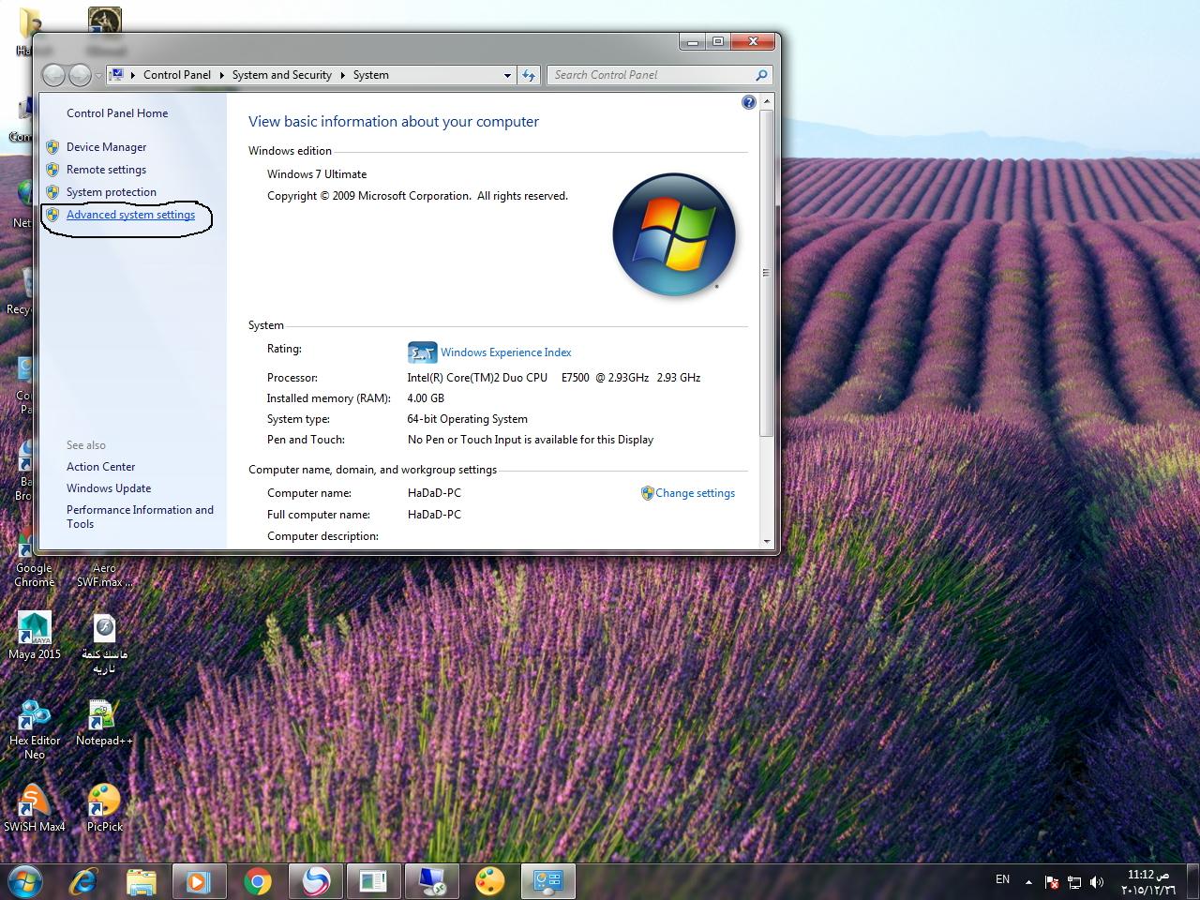Viewport: 1200px width, 900px height.
Task: Click the scrollbar up arrow
Action: [x=766, y=101]
